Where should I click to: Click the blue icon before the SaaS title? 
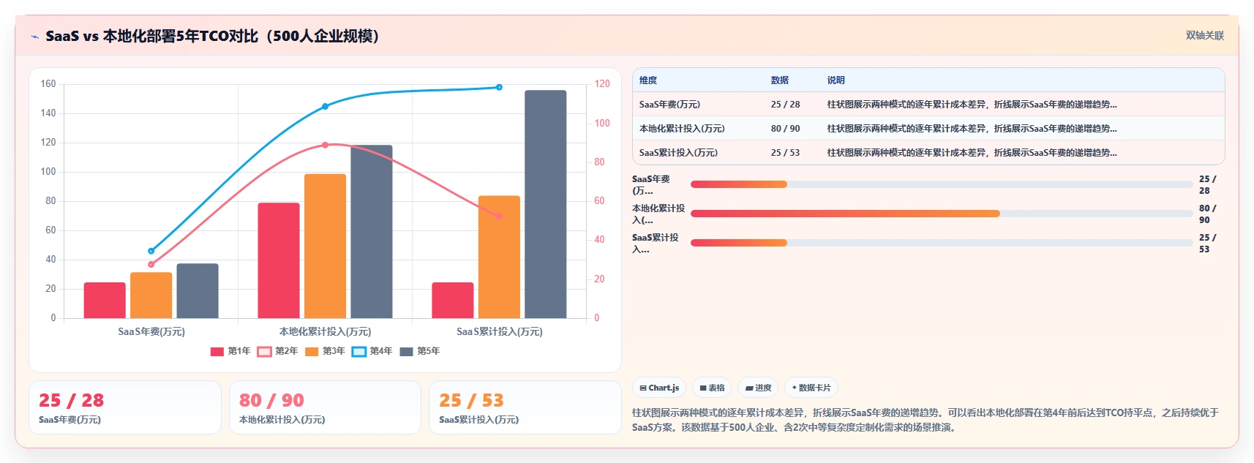[x=34, y=37]
